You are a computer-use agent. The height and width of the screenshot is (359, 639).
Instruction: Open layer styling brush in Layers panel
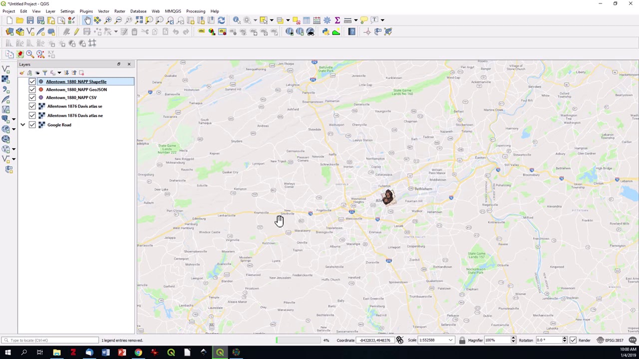[x=22, y=73]
